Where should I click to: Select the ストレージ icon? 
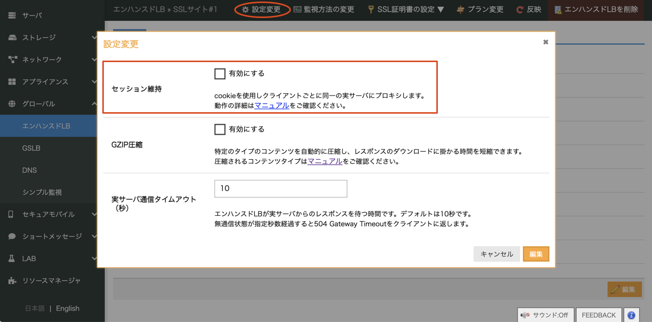[x=11, y=37]
